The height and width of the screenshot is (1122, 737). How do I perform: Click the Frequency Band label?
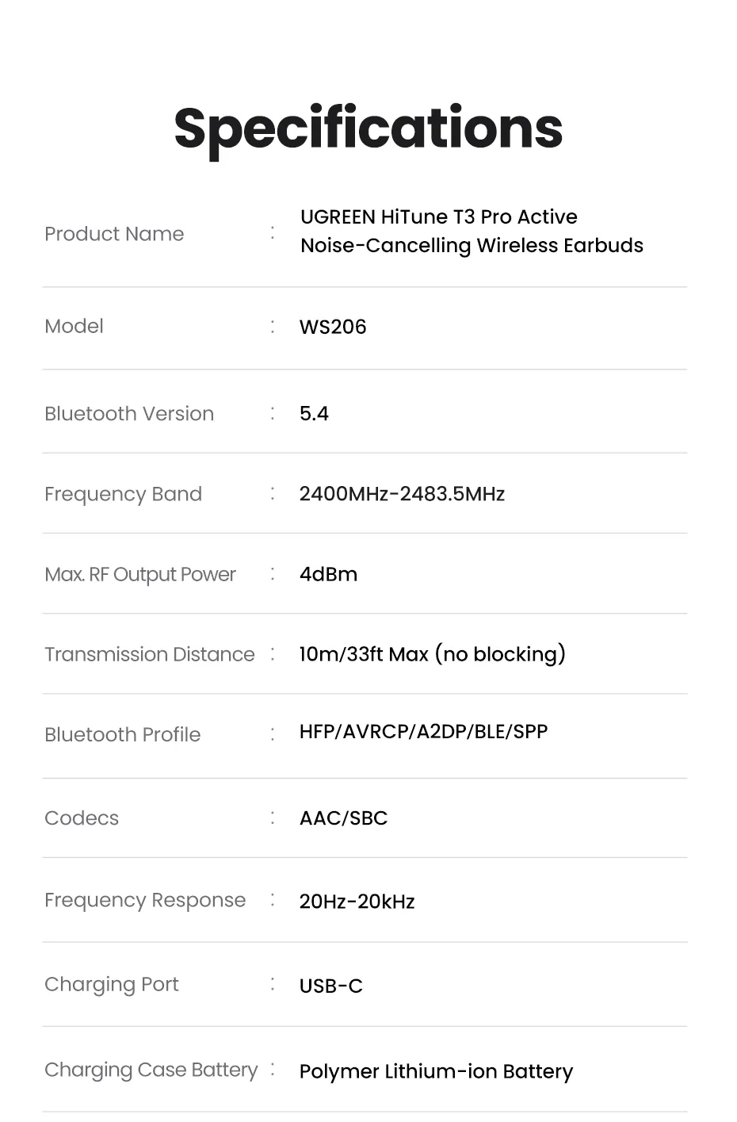[123, 494]
